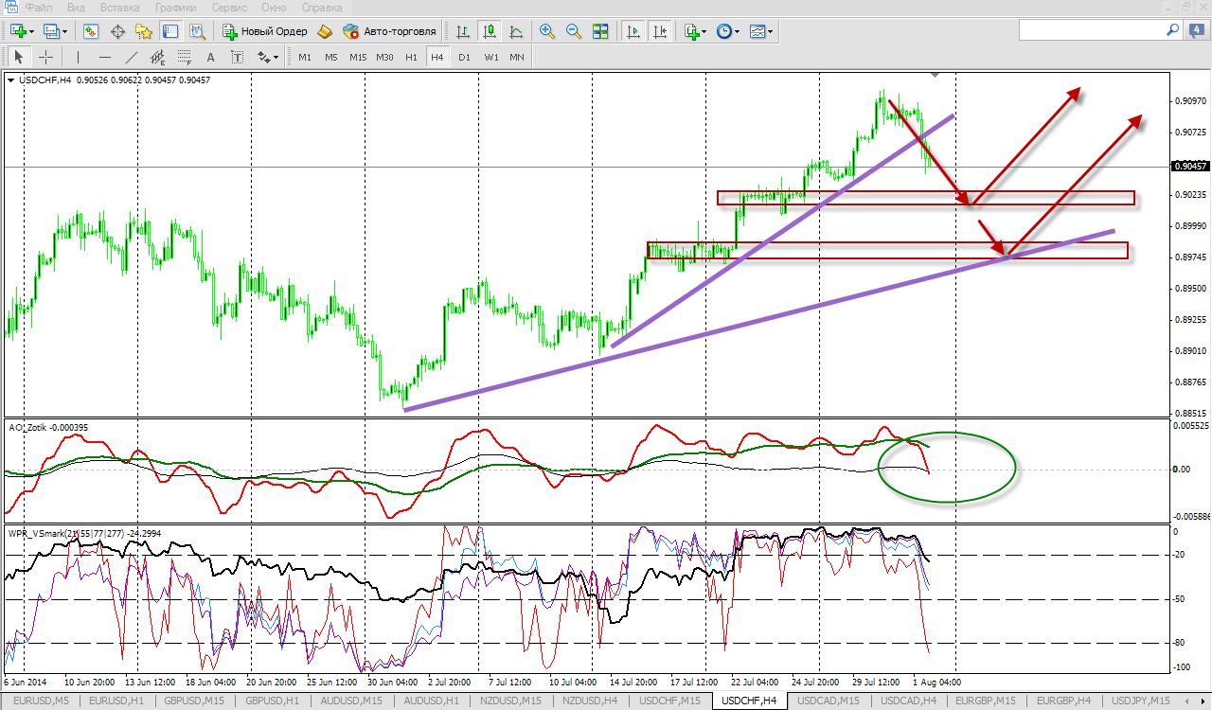Image resolution: width=1212 pixels, height=710 pixels.
Task: Zoom in on the chart
Action: coord(546,31)
